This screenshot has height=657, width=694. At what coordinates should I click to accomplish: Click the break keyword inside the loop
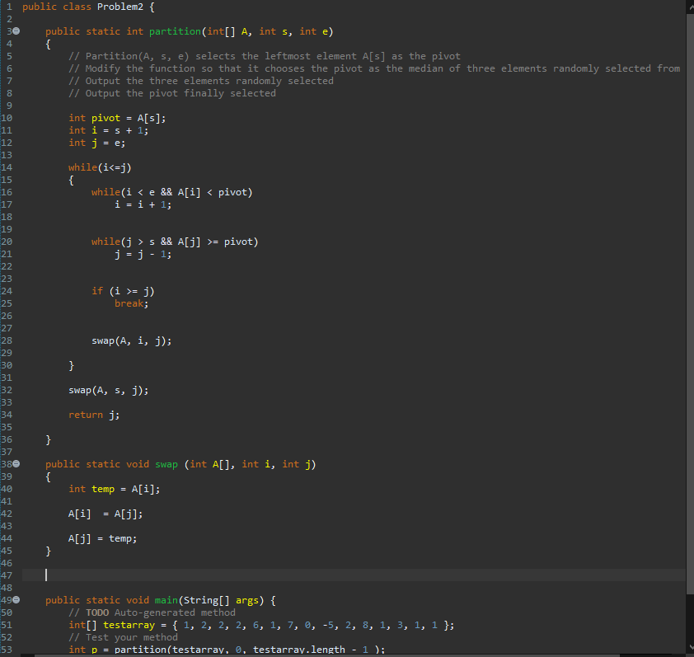(x=130, y=303)
